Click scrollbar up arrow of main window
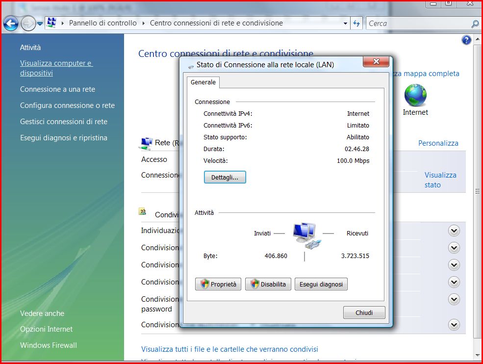 point(478,39)
